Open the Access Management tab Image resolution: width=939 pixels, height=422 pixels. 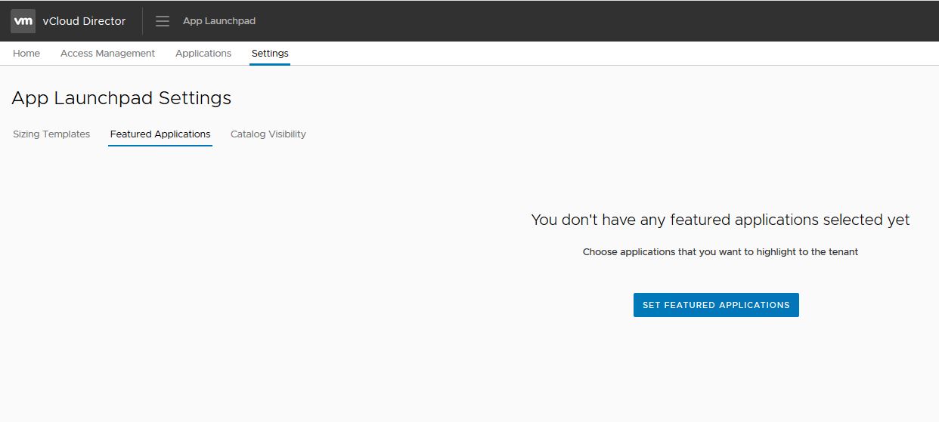(x=107, y=54)
